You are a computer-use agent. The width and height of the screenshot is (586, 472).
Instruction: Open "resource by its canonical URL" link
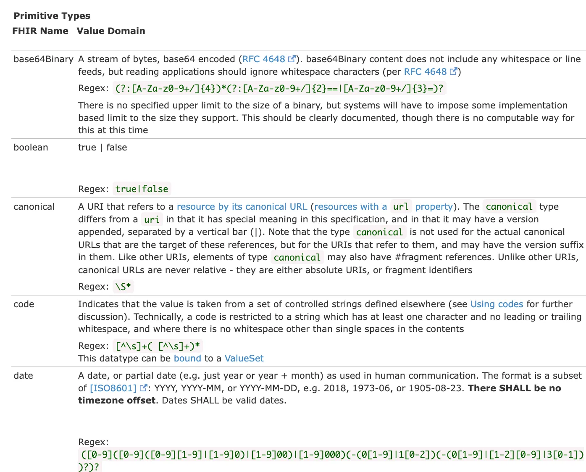coord(242,207)
